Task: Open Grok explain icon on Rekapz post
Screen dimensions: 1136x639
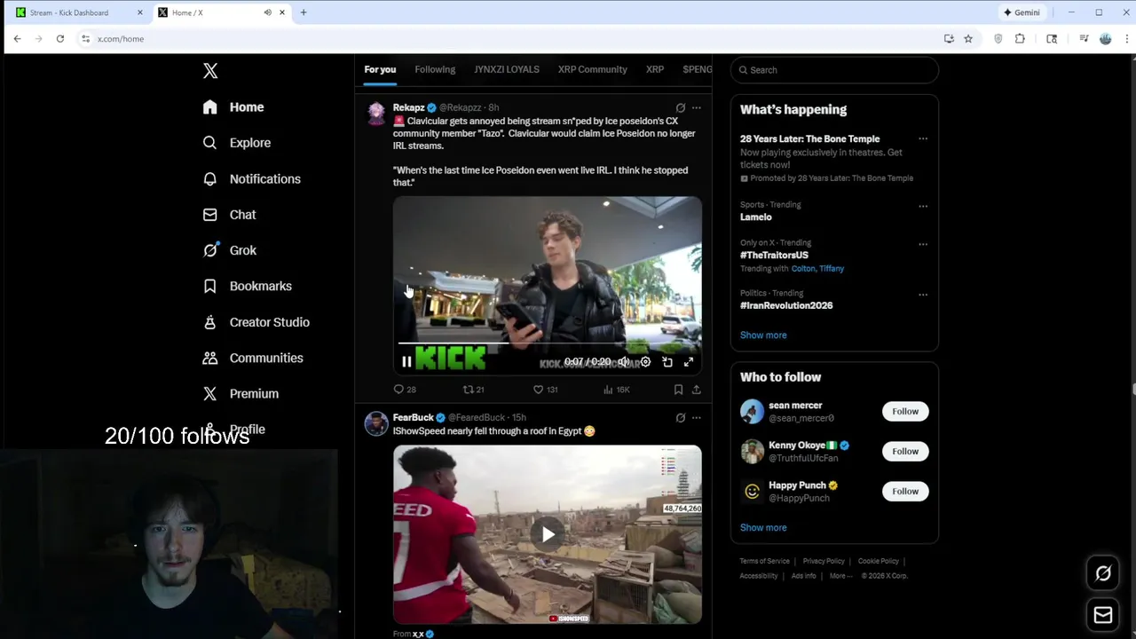Action: click(681, 107)
